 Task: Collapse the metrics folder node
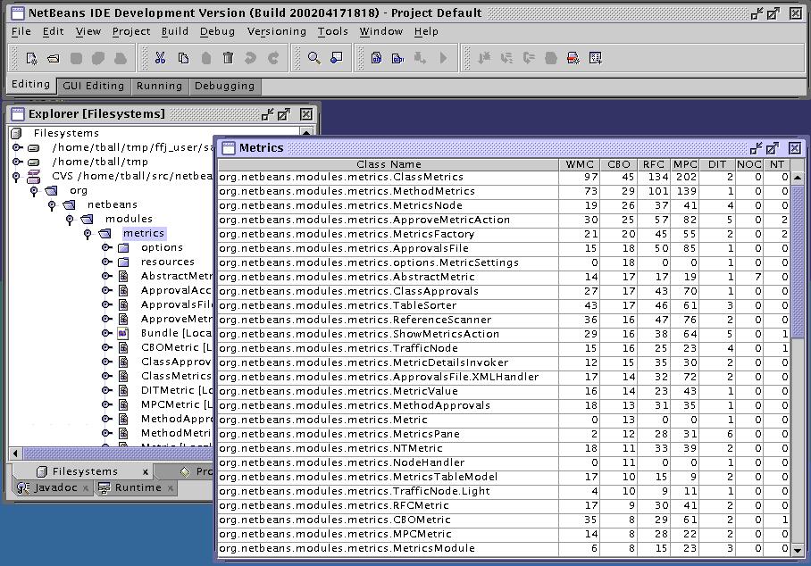(x=88, y=234)
